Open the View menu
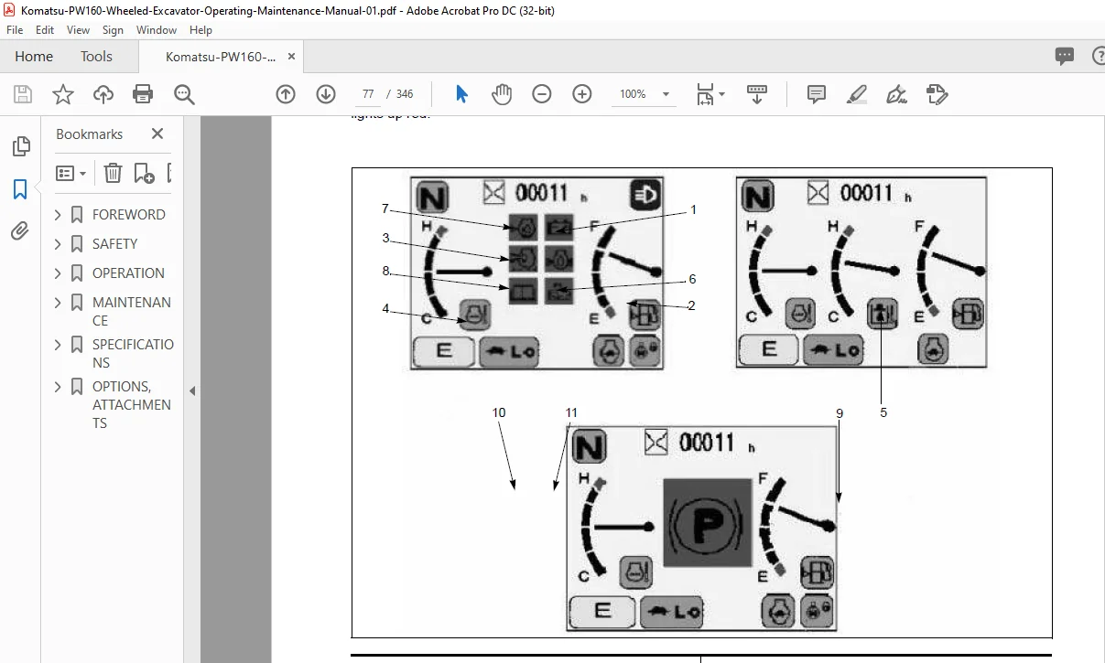This screenshot has height=663, width=1105. click(79, 30)
